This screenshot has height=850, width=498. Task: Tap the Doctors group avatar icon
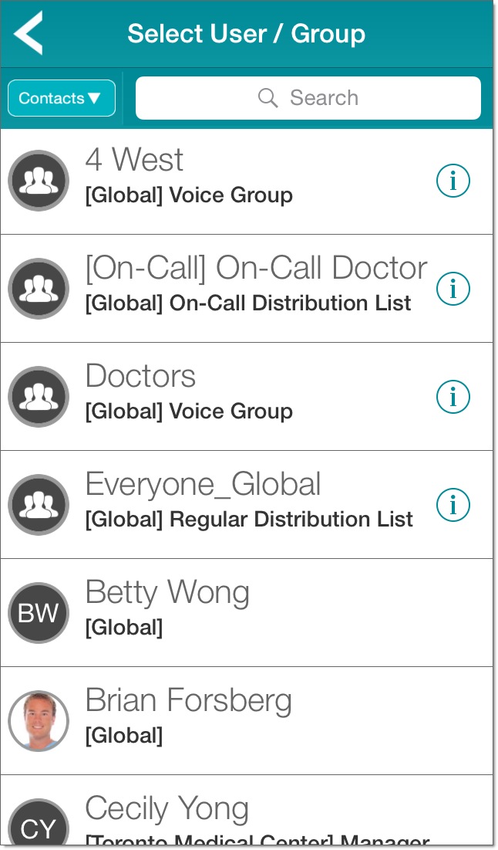[39, 397]
